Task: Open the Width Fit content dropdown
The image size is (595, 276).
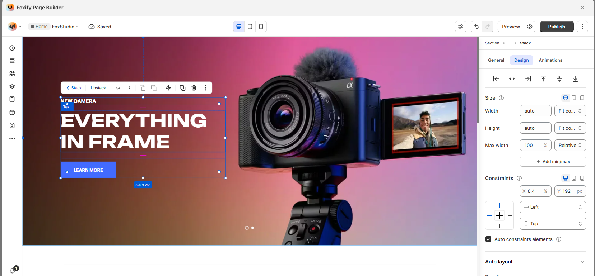Action: tap(570, 111)
